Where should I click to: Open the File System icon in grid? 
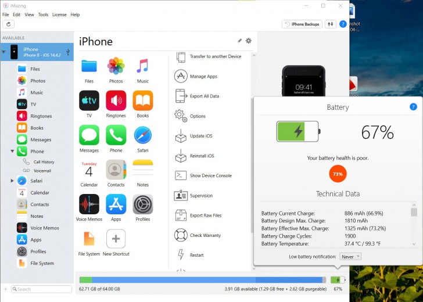(x=89, y=239)
